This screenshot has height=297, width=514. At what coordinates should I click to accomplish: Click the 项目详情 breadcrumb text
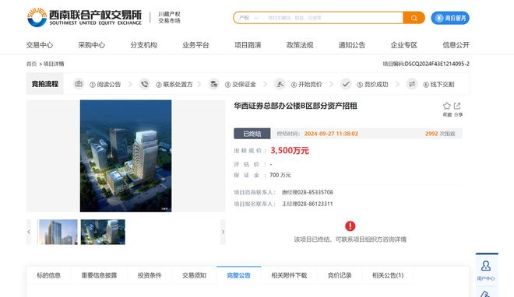(x=54, y=64)
